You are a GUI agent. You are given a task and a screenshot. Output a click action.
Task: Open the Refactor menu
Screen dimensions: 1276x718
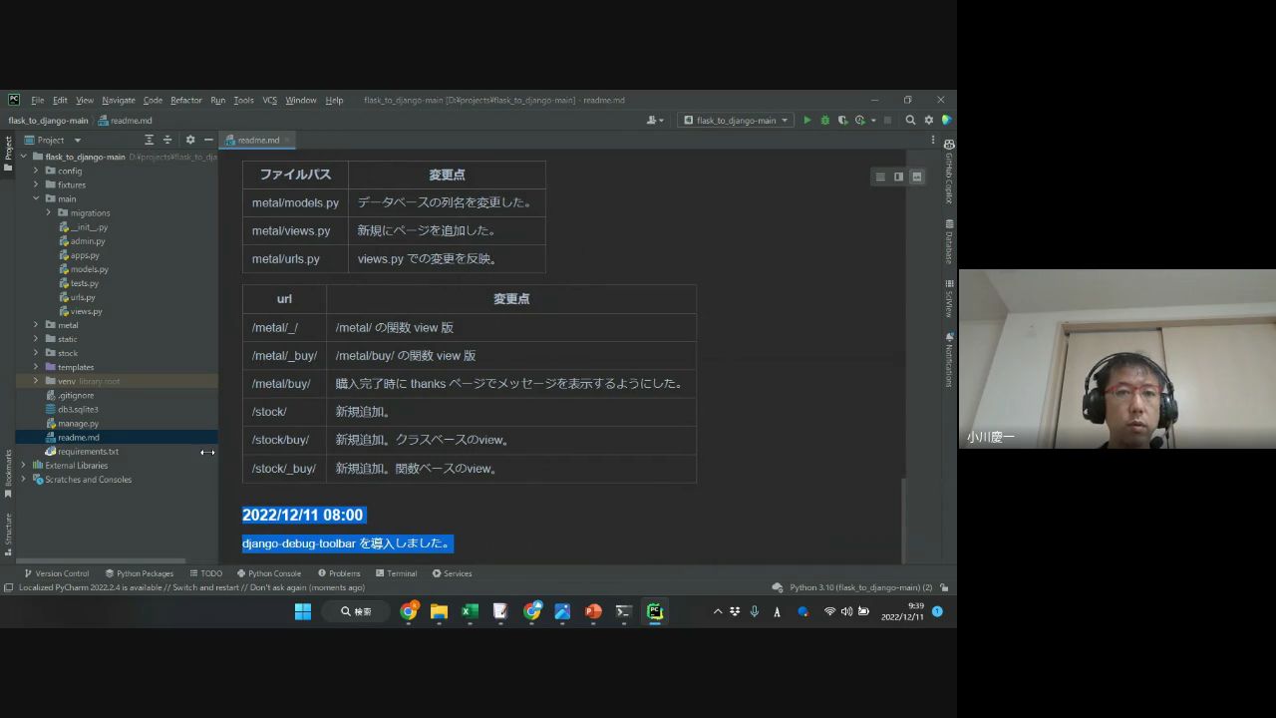point(185,101)
